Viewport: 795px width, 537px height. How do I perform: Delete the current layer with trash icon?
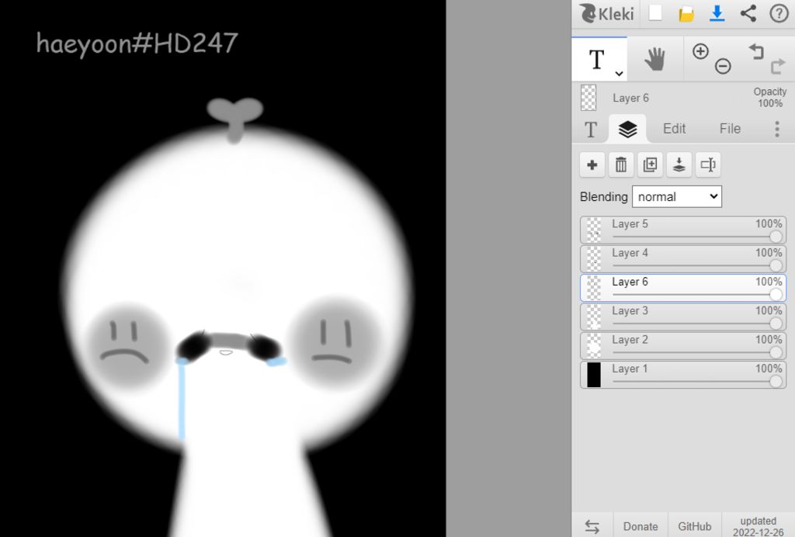coord(621,165)
